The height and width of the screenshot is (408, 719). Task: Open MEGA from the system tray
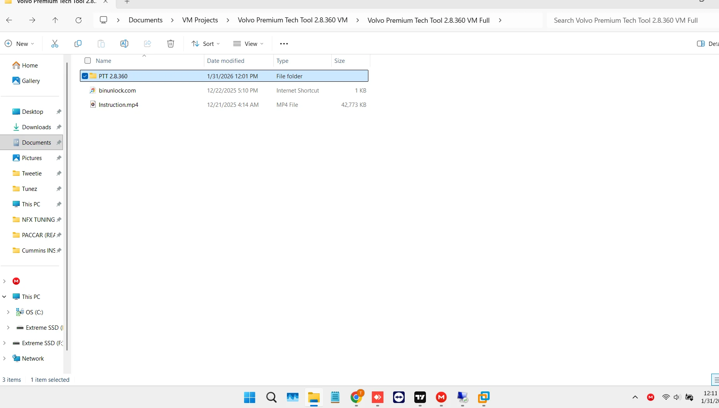tap(651, 398)
